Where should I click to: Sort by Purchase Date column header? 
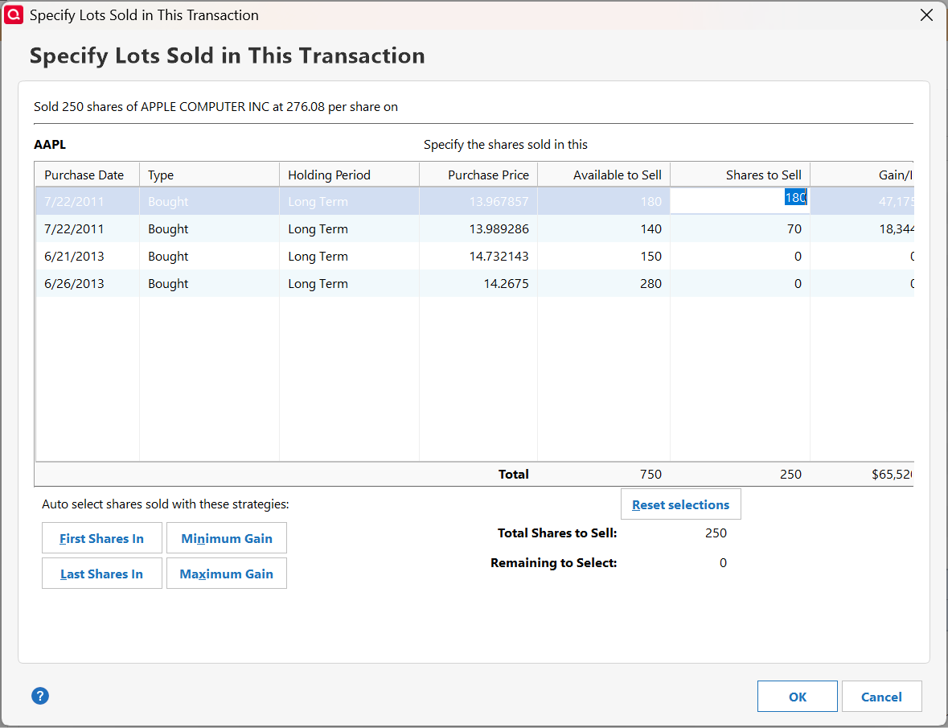(84, 175)
